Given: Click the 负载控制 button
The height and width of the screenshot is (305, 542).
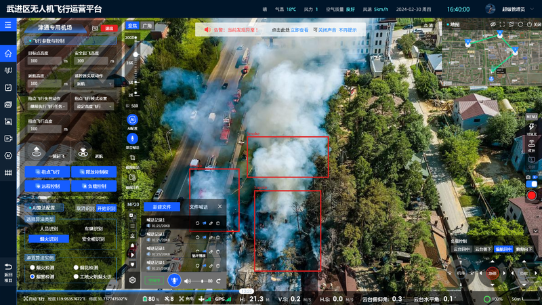Looking at the screenshot, I should coord(94,186).
